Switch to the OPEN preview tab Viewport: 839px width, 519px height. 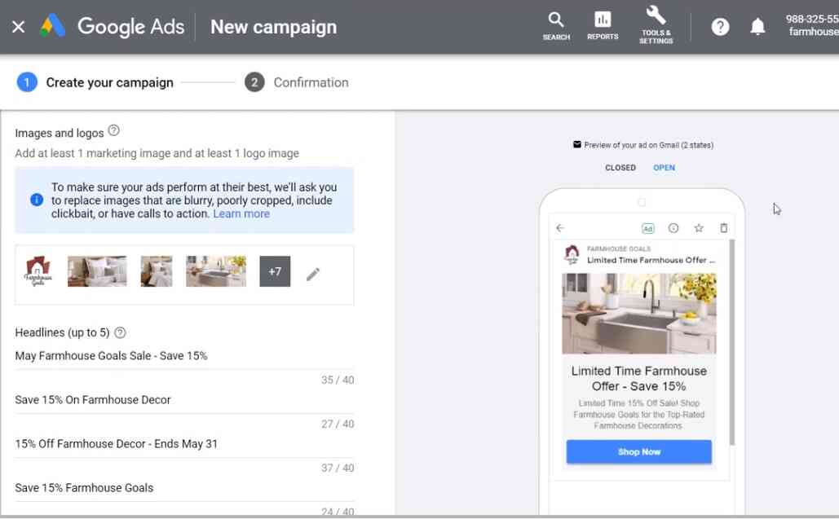pyautogui.click(x=664, y=168)
